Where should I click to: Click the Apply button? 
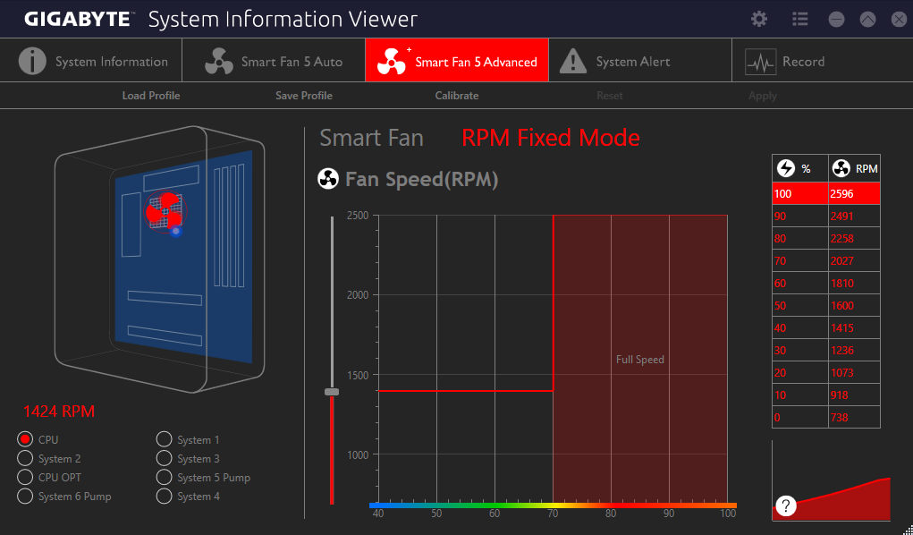[x=762, y=96]
